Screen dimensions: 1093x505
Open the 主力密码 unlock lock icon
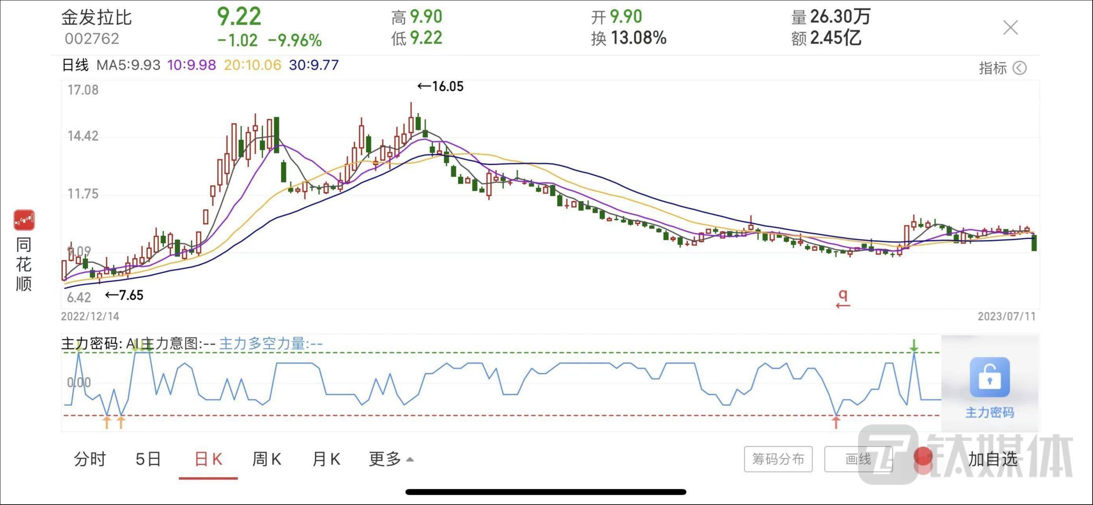tap(989, 377)
